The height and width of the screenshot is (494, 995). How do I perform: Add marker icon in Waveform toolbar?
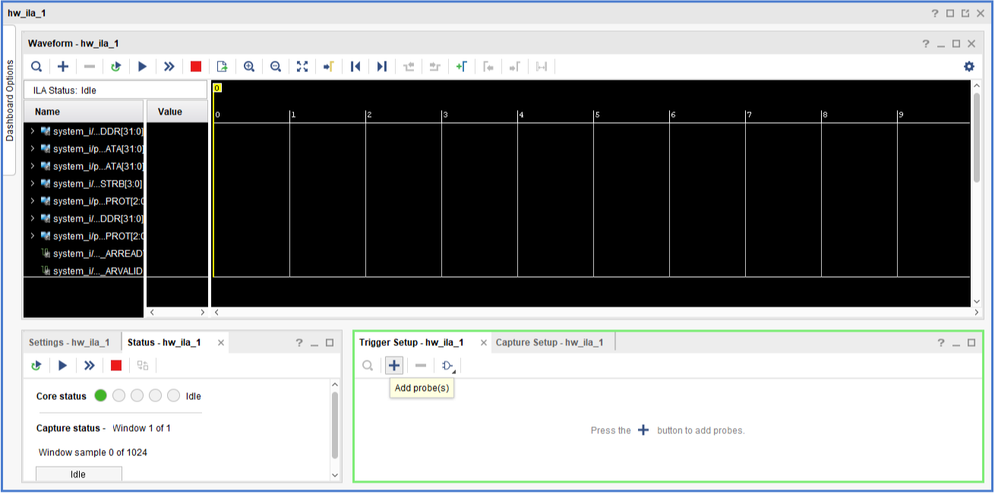[x=461, y=67]
